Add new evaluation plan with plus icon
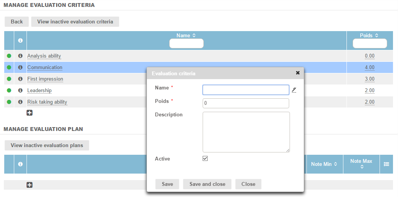Screen dimensions: 398x197 pos(30,185)
